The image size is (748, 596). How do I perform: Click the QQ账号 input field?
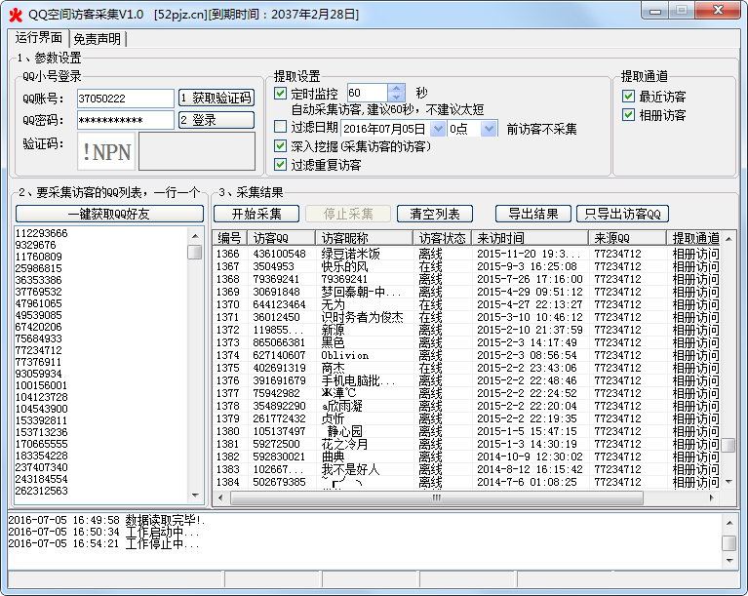[125, 99]
